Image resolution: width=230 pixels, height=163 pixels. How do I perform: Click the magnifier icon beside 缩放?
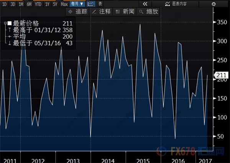pos(141,12)
